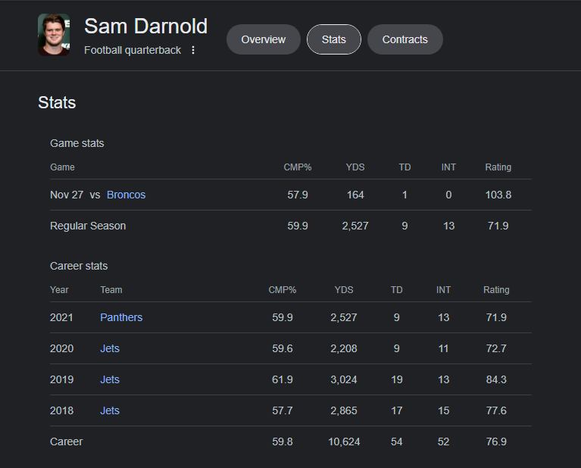Select the Nov 27 vs Broncos game row
This screenshot has height=468, width=581.
pyautogui.click(x=291, y=195)
